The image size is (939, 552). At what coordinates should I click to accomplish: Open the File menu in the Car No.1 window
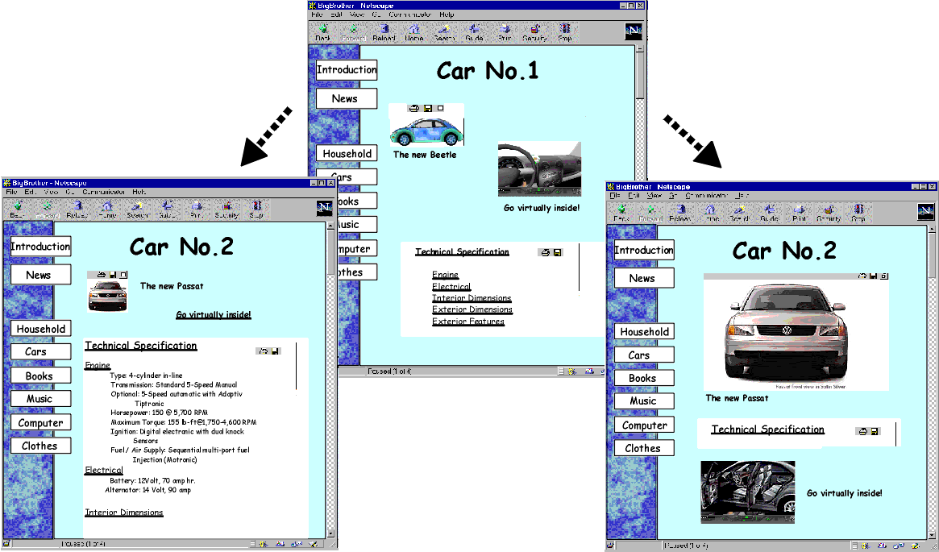[x=317, y=15]
